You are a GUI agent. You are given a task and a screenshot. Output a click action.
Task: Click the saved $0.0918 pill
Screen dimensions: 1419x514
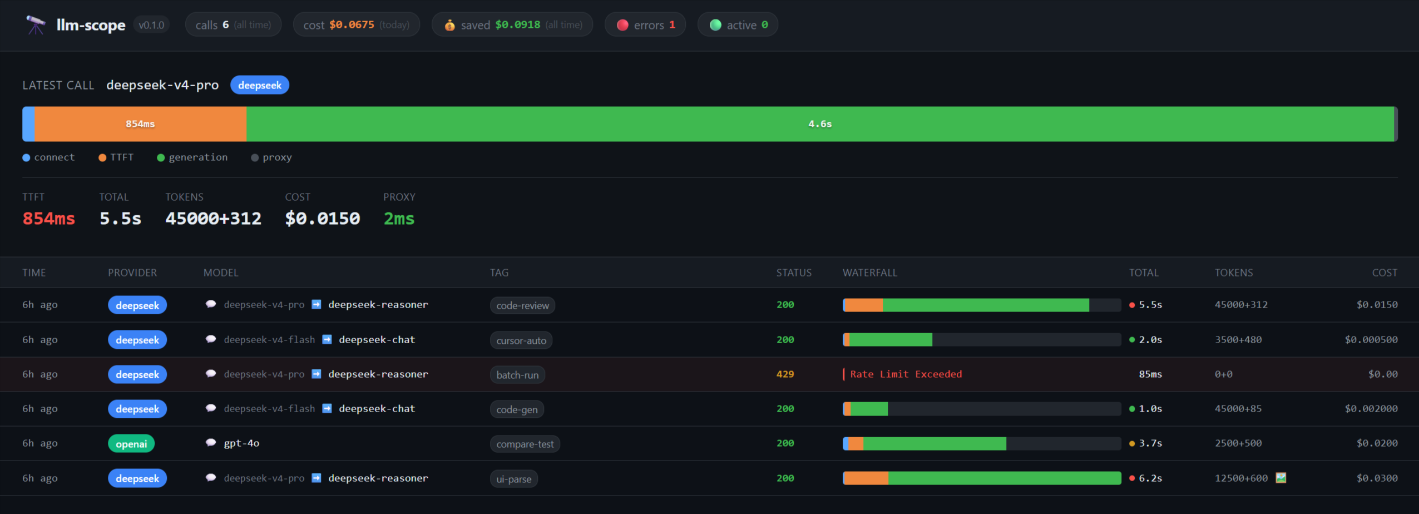(x=512, y=25)
